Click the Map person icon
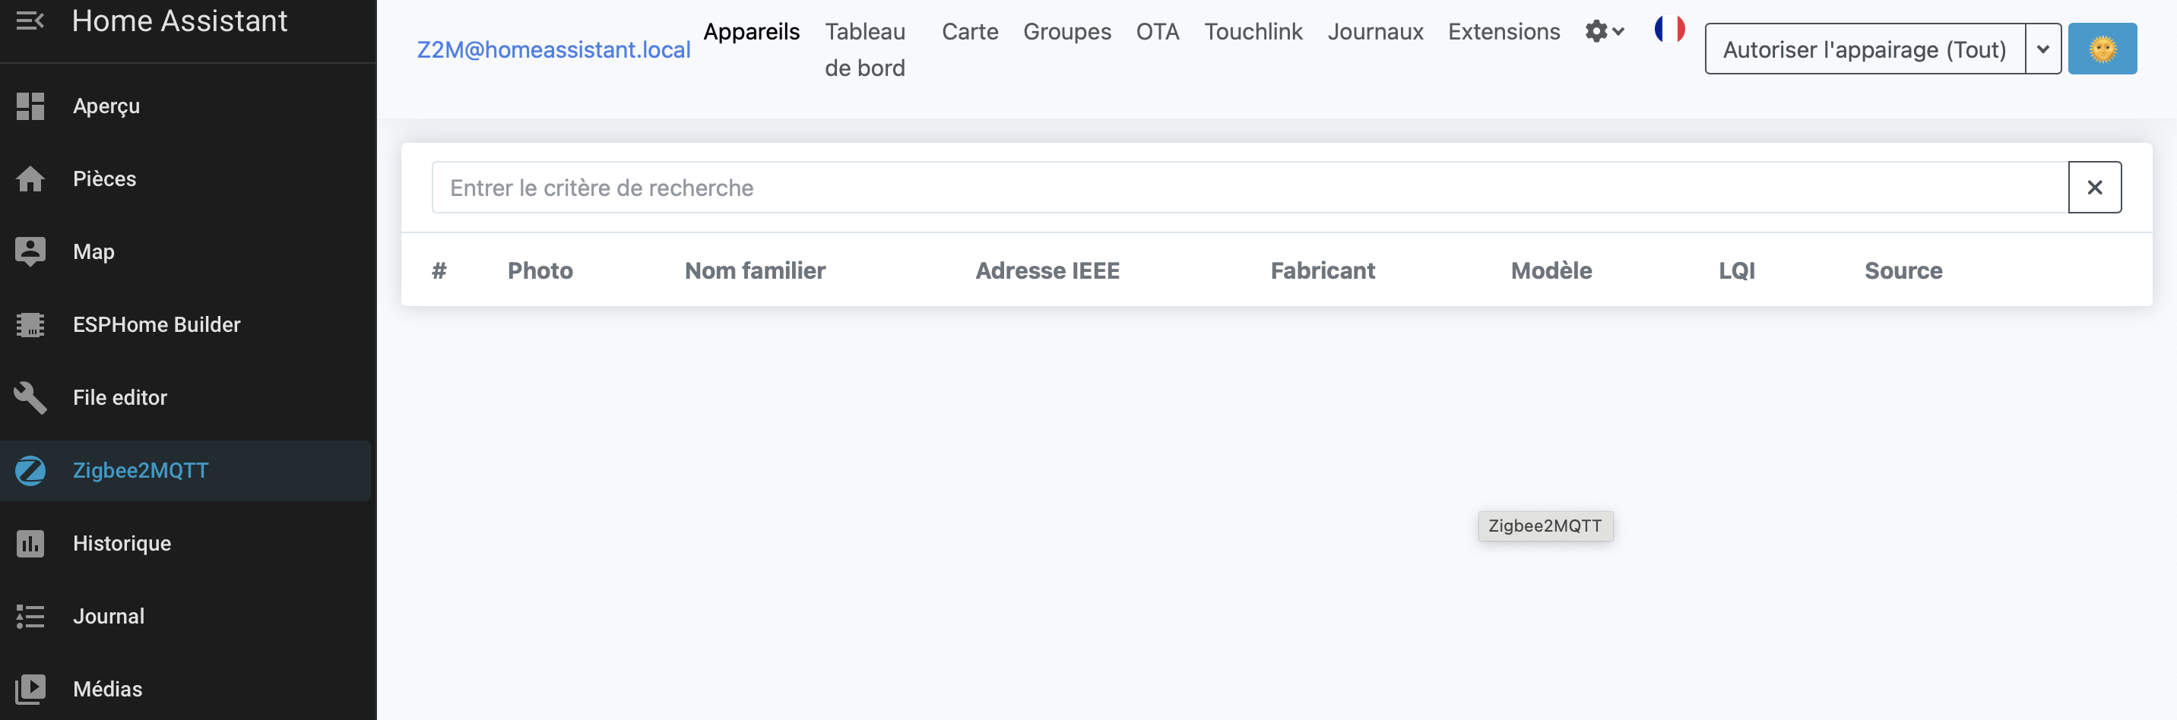This screenshot has width=2177, height=720. (30, 251)
